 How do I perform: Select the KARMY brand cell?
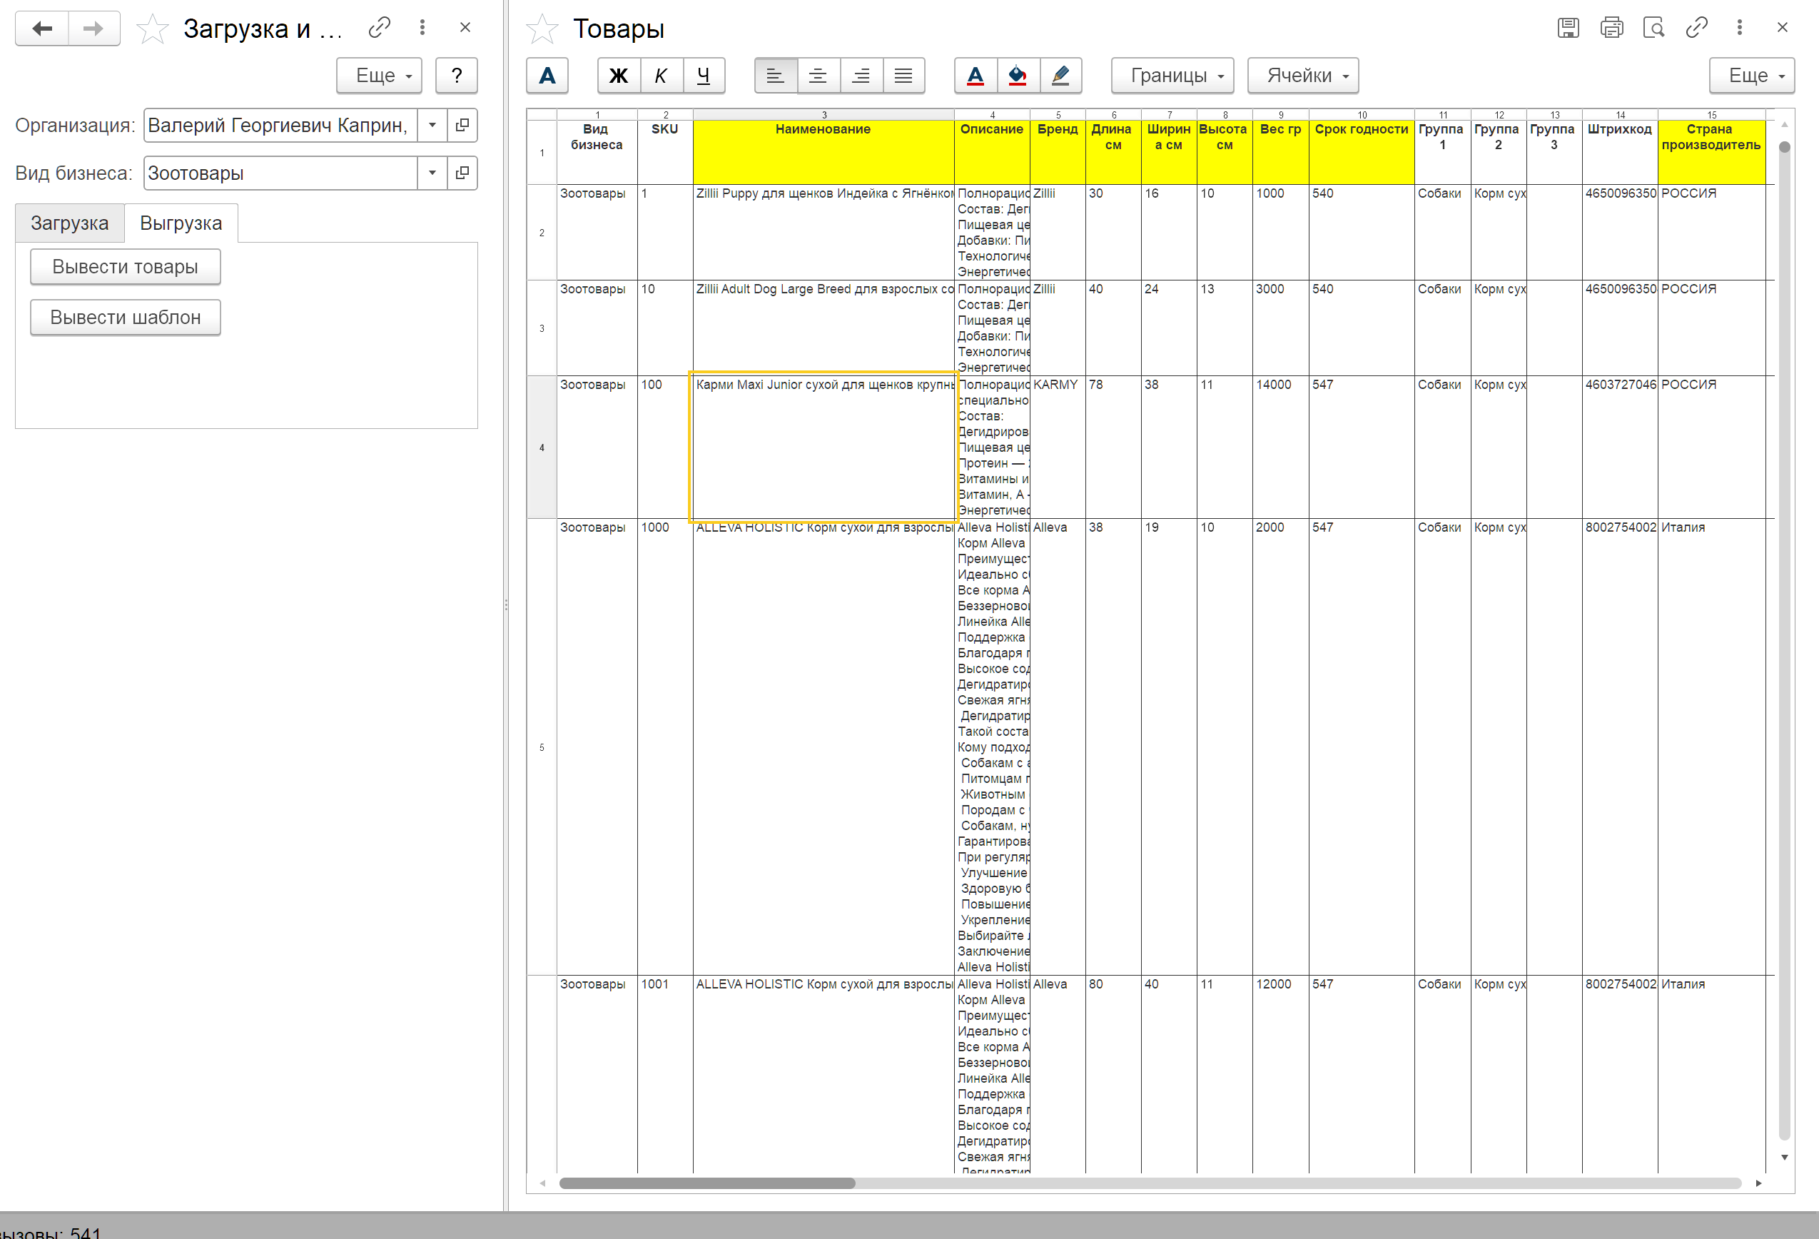(x=1058, y=447)
